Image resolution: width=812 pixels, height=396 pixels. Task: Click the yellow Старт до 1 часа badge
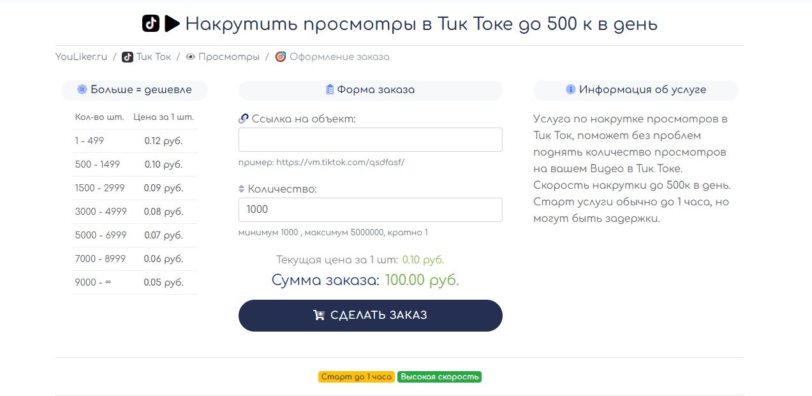coord(357,377)
